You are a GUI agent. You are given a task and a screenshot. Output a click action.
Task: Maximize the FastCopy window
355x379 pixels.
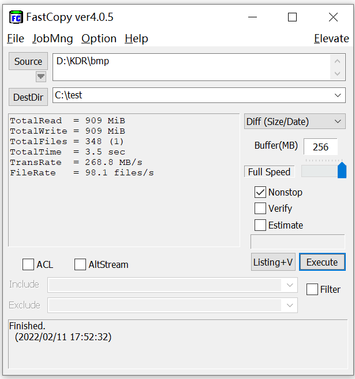point(292,17)
